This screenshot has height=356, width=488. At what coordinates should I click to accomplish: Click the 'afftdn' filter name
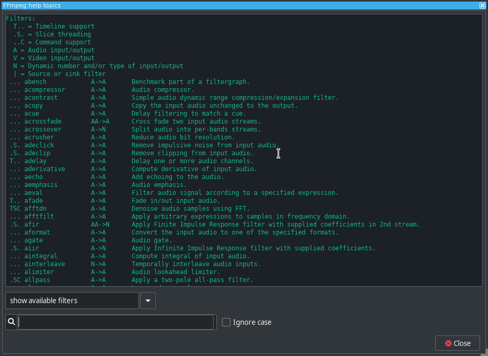[x=35, y=209]
